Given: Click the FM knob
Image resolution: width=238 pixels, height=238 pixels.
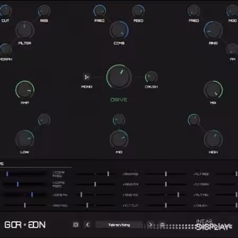Looking at the screenshot, I should (x=232, y=50).
